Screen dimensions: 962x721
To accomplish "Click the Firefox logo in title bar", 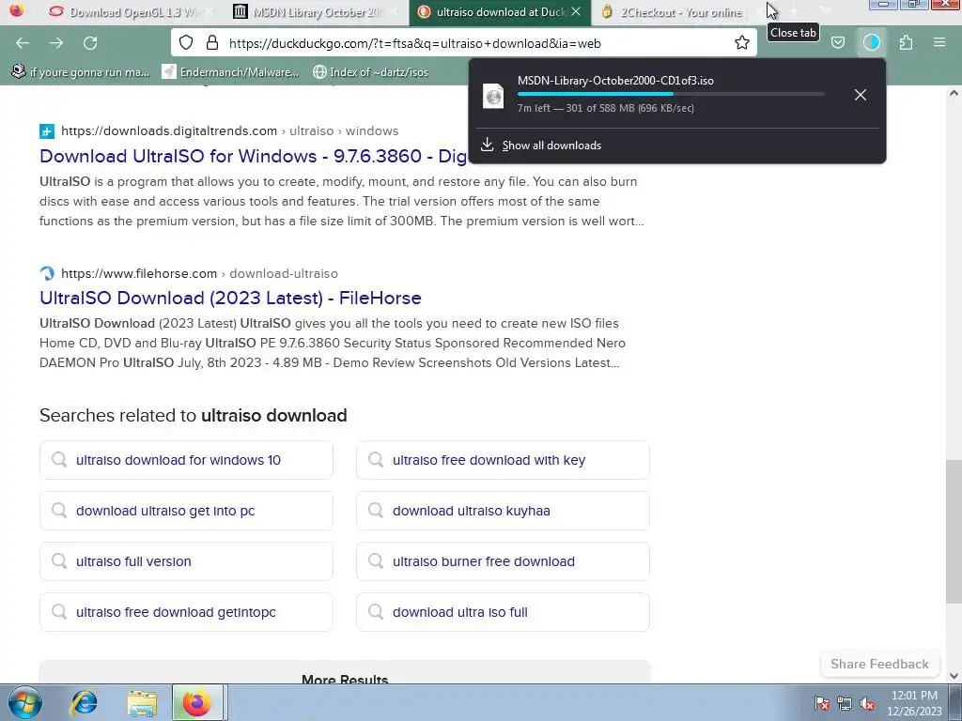I will click(x=17, y=10).
